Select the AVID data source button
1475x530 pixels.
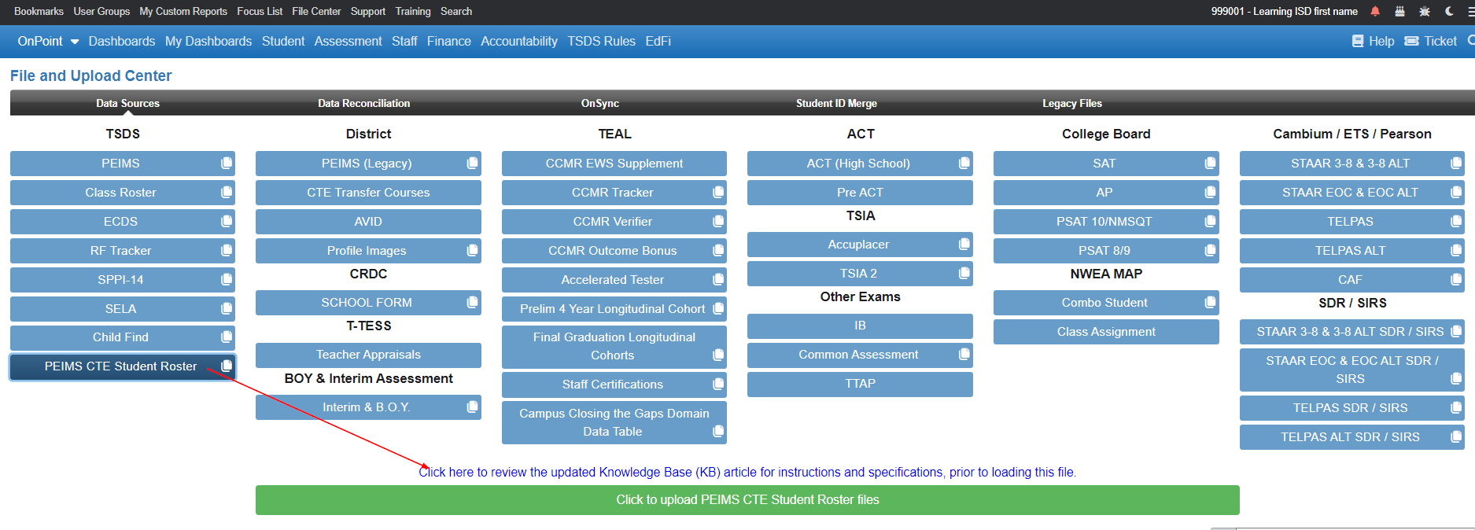pyautogui.click(x=368, y=221)
